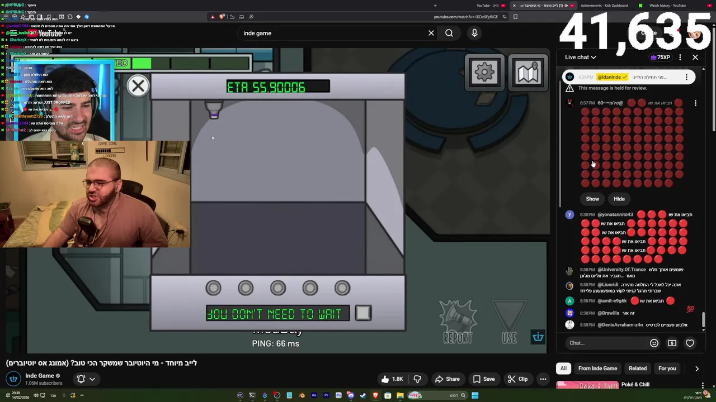
Task: Click the in-game REPORT button
Action: tap(458, 322)
